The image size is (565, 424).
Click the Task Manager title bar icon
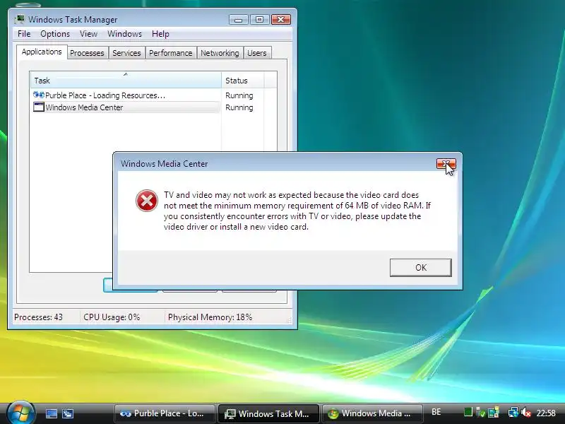tap(20, 20)
